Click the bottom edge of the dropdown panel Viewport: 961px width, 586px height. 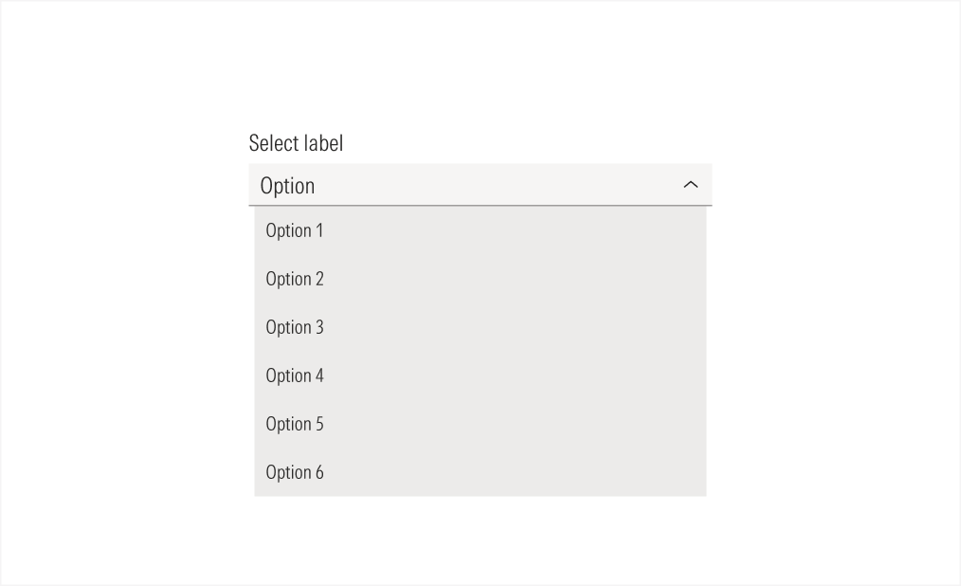[480, 492]
